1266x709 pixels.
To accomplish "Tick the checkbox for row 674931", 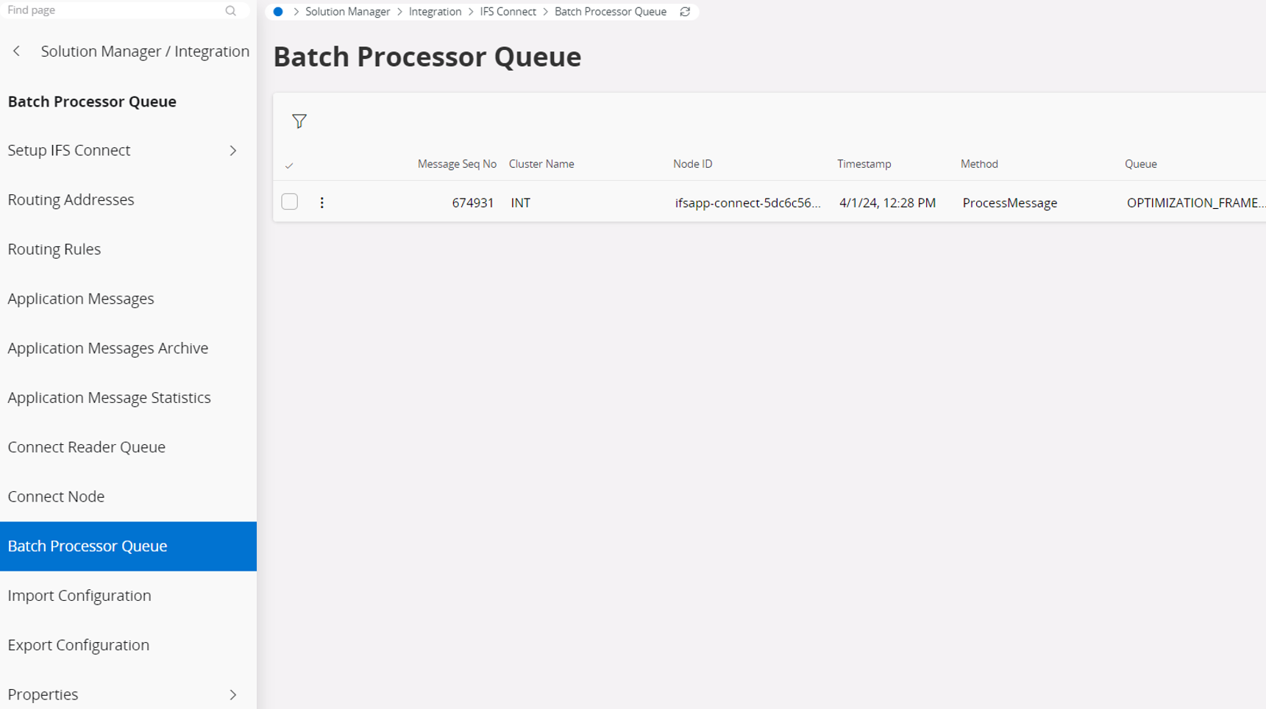I will pyautogui.click(x=290, y=202).
